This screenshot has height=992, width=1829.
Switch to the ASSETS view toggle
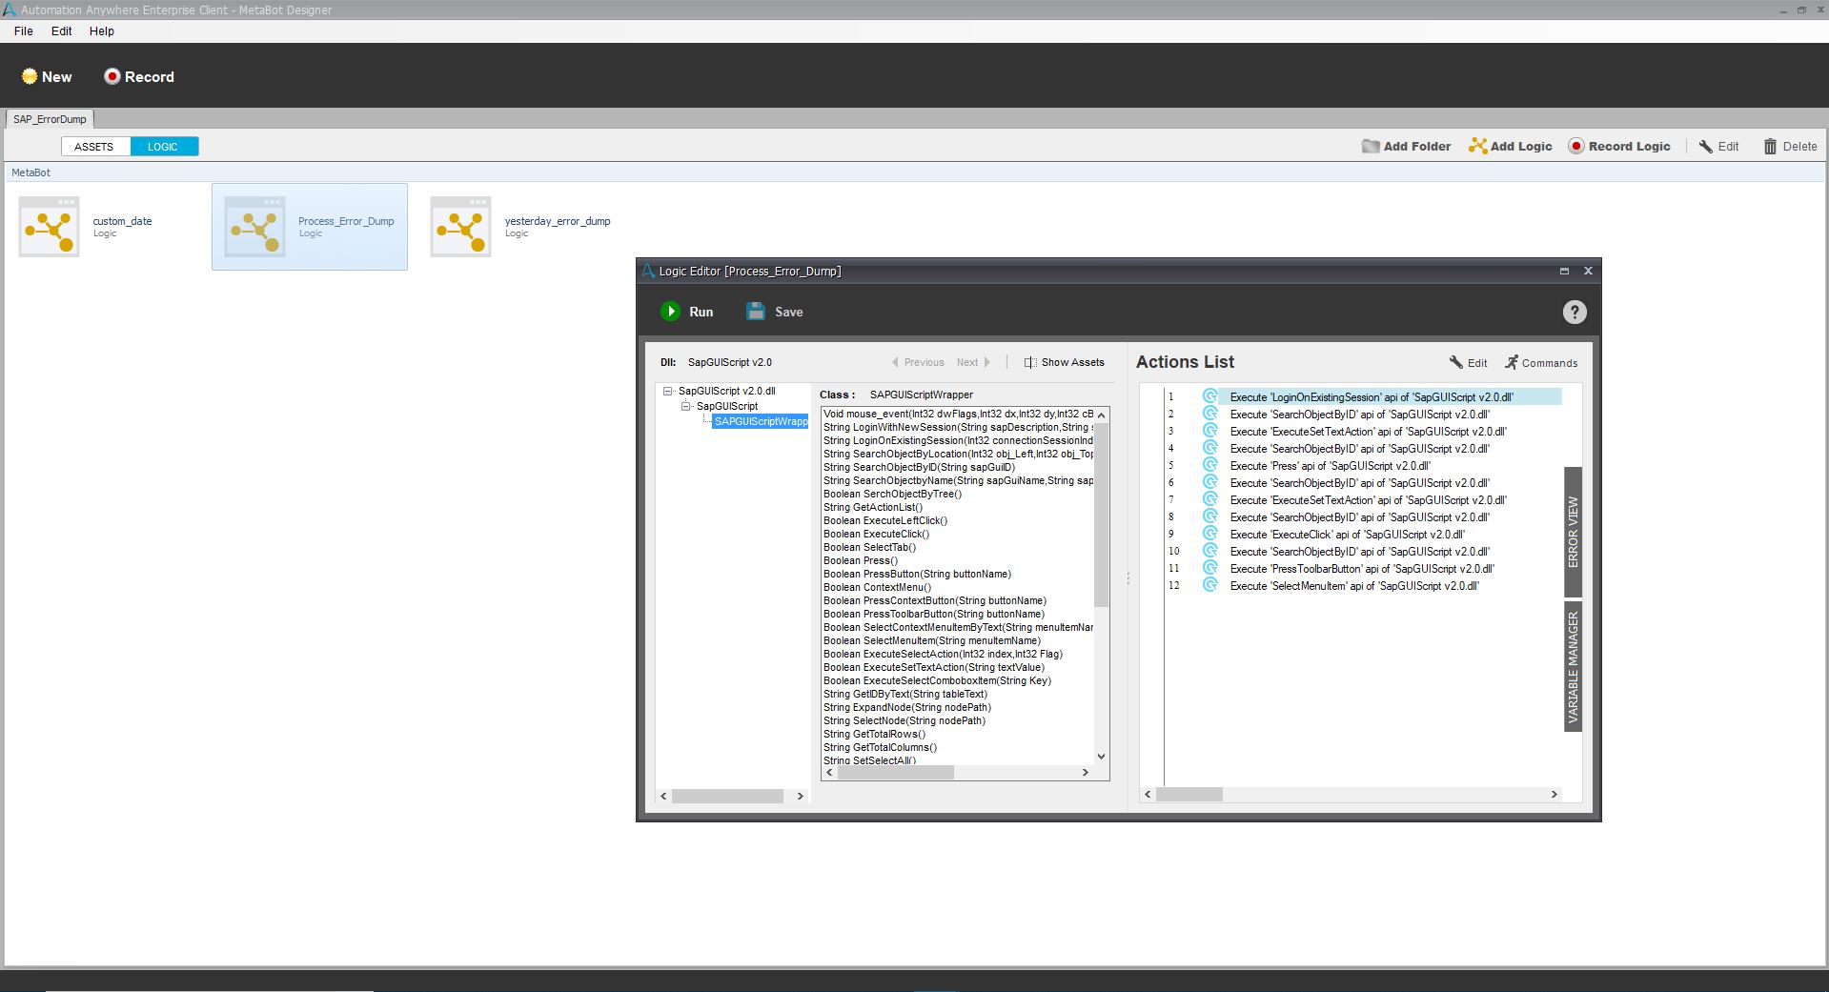[x=94, y=146]
